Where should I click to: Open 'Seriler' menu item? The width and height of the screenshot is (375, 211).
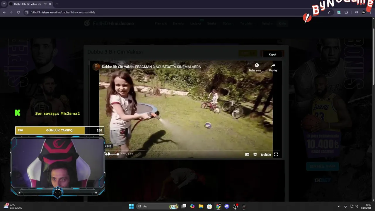tap(212, 23)
